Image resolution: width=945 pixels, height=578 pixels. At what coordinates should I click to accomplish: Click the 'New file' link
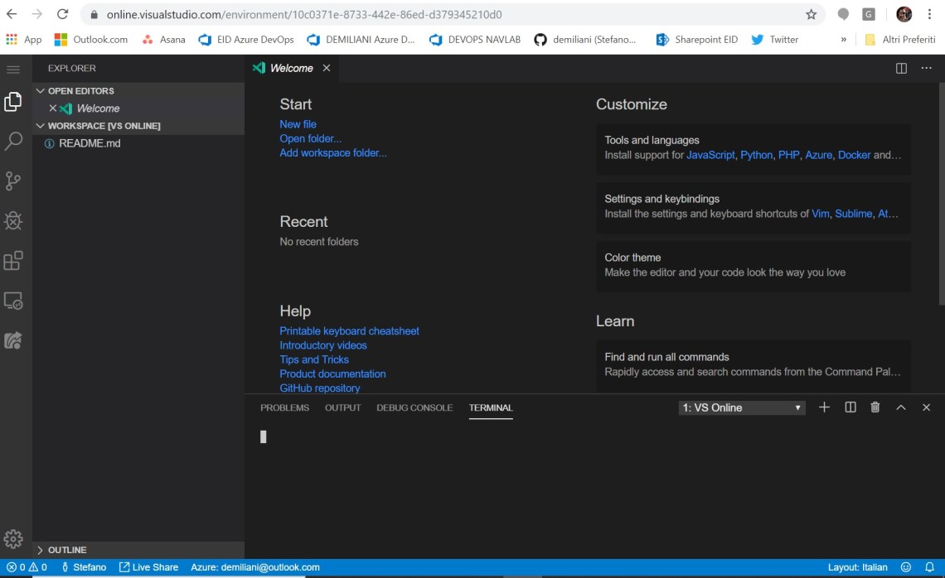pos(298,124)
